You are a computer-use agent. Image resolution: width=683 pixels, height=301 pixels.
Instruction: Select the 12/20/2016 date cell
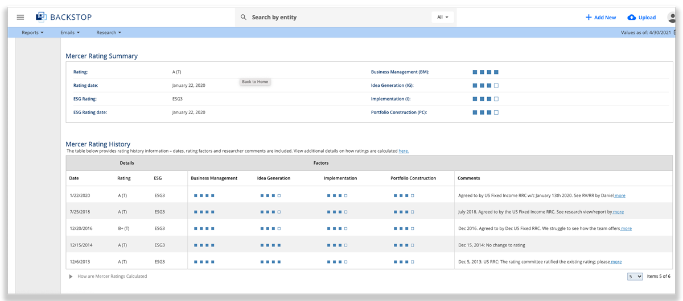81,228
